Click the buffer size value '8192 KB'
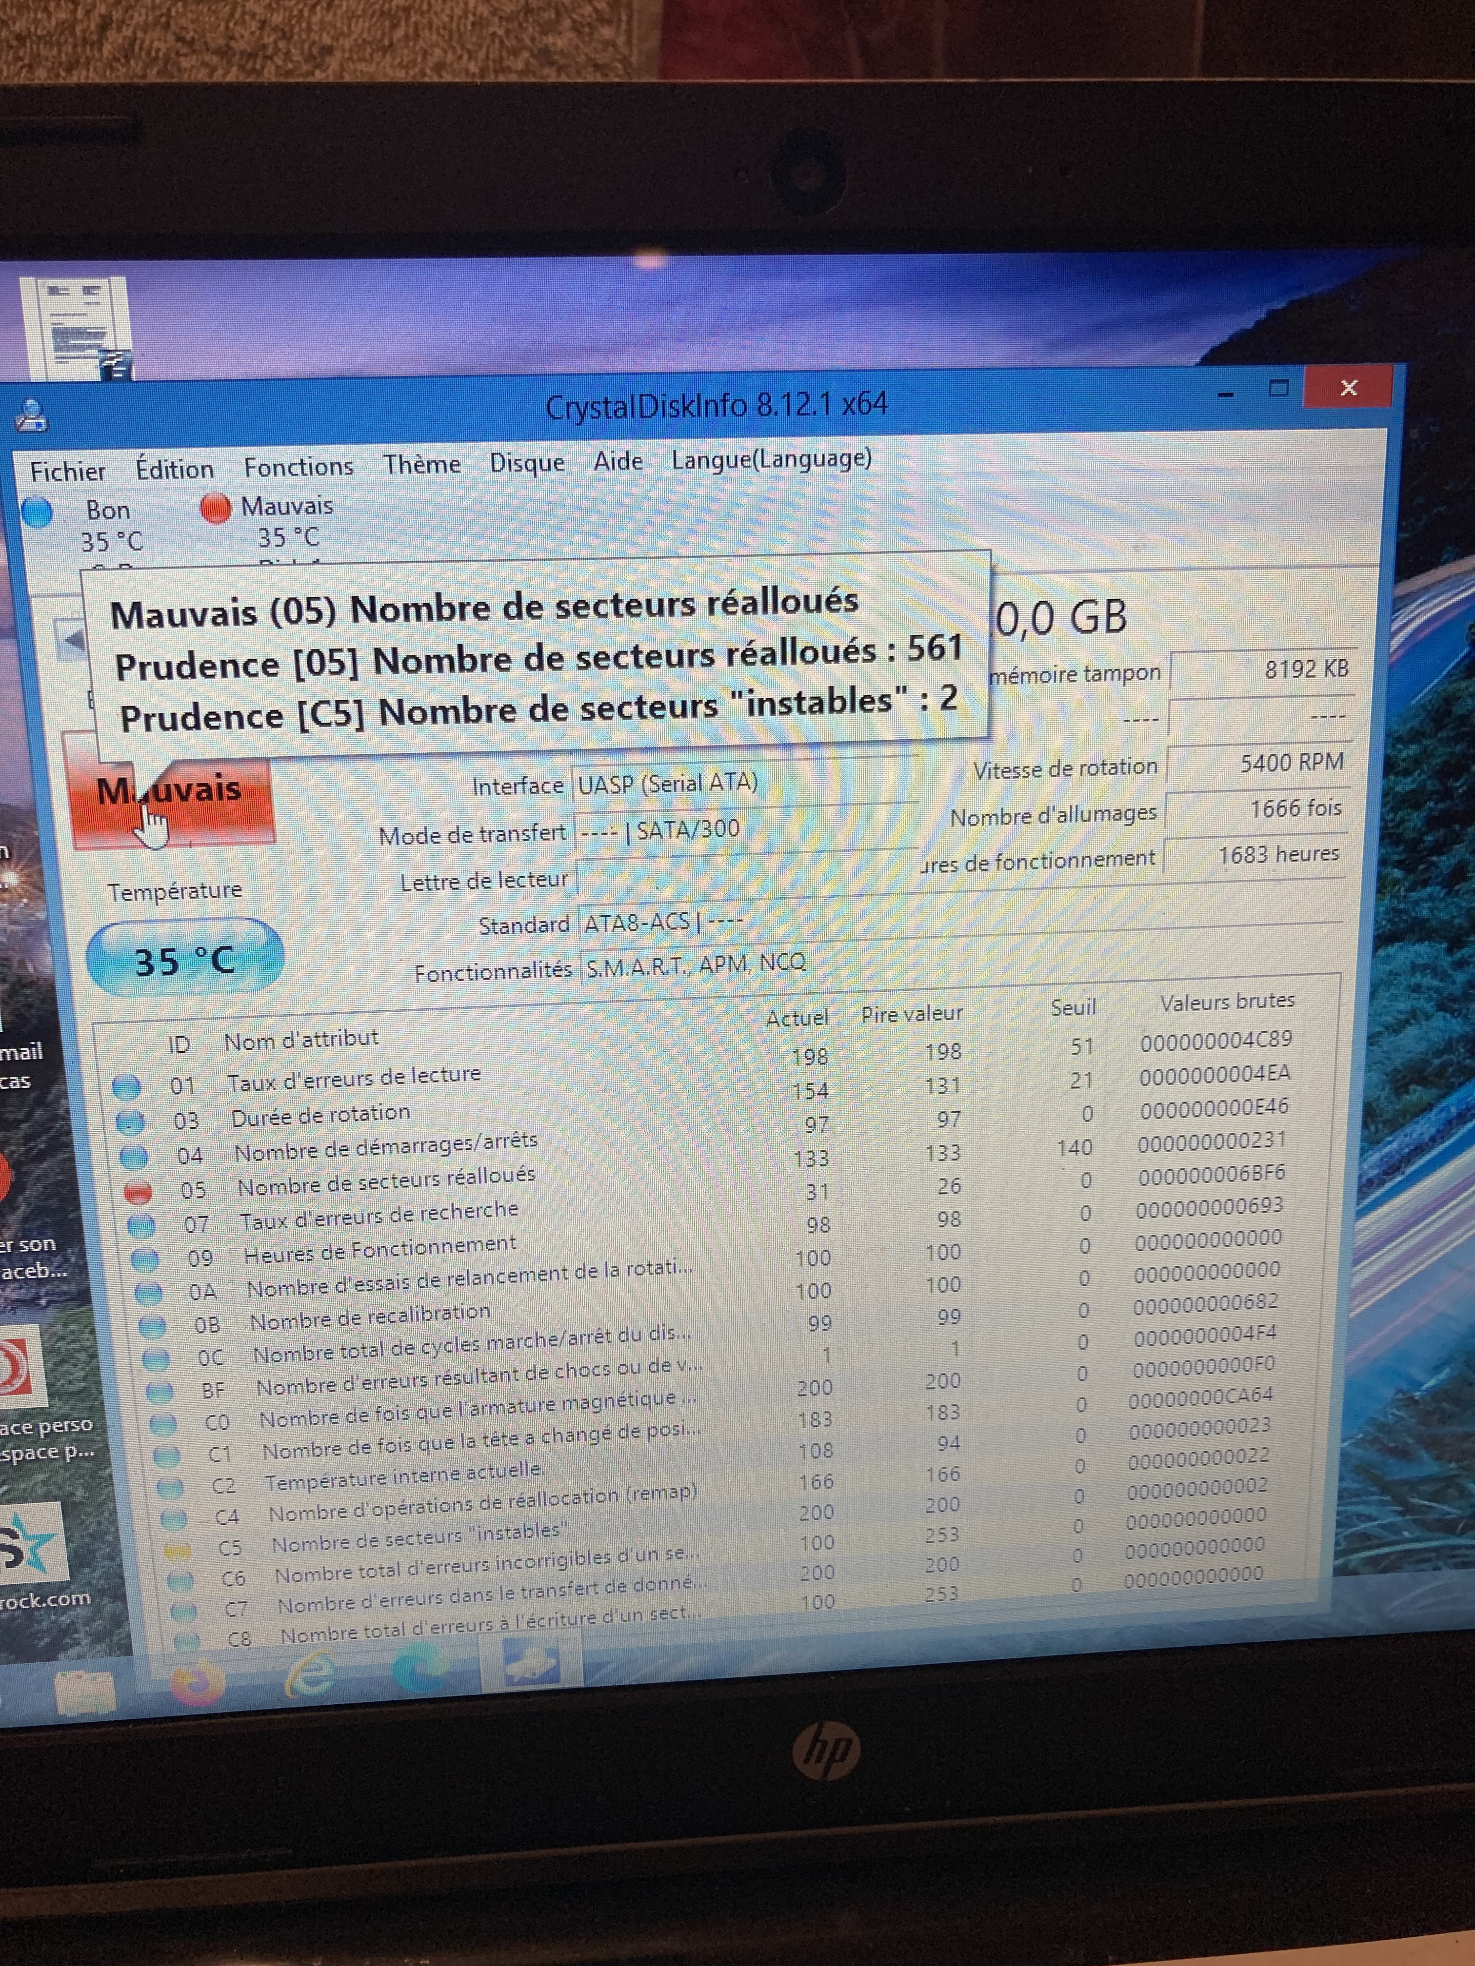 tap(1263, 670)
